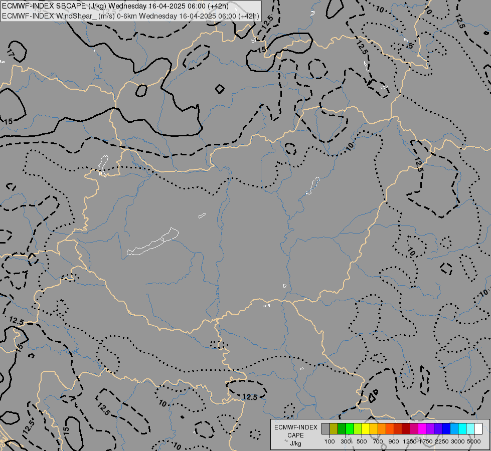Click the legend label "3000"

click(x=458, y=441)
